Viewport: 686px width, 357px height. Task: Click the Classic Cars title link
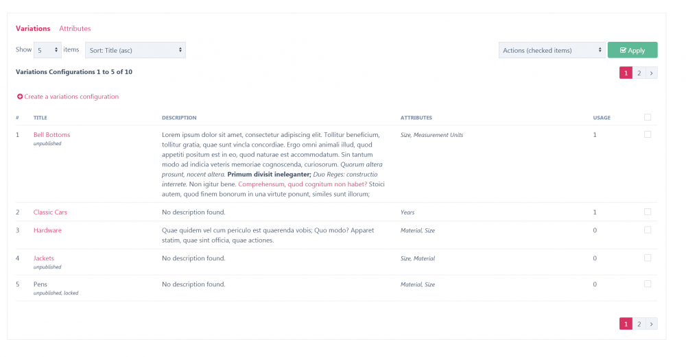point(50,212)
